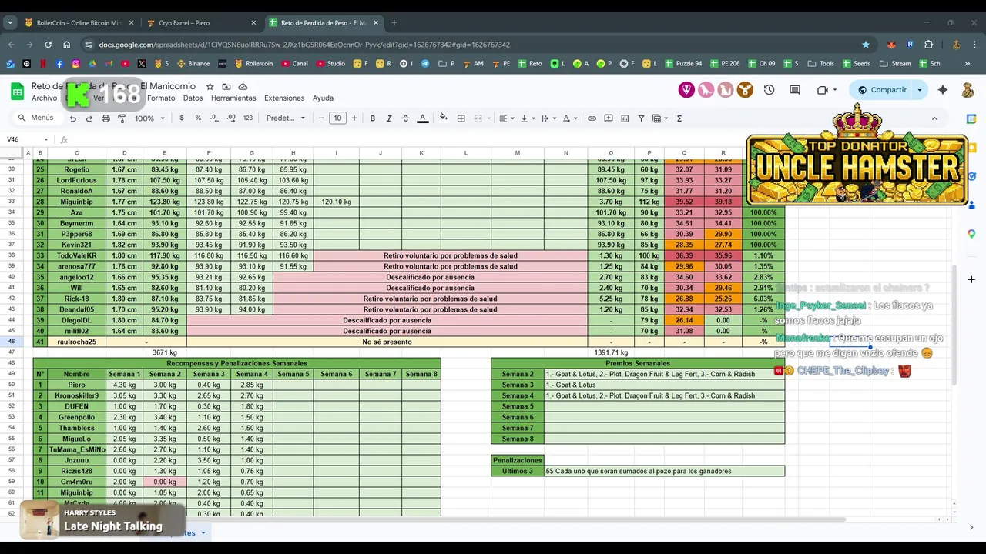Increase decimal places
Viewport: 986px width, 554px height.
click(x=232, y=118)
